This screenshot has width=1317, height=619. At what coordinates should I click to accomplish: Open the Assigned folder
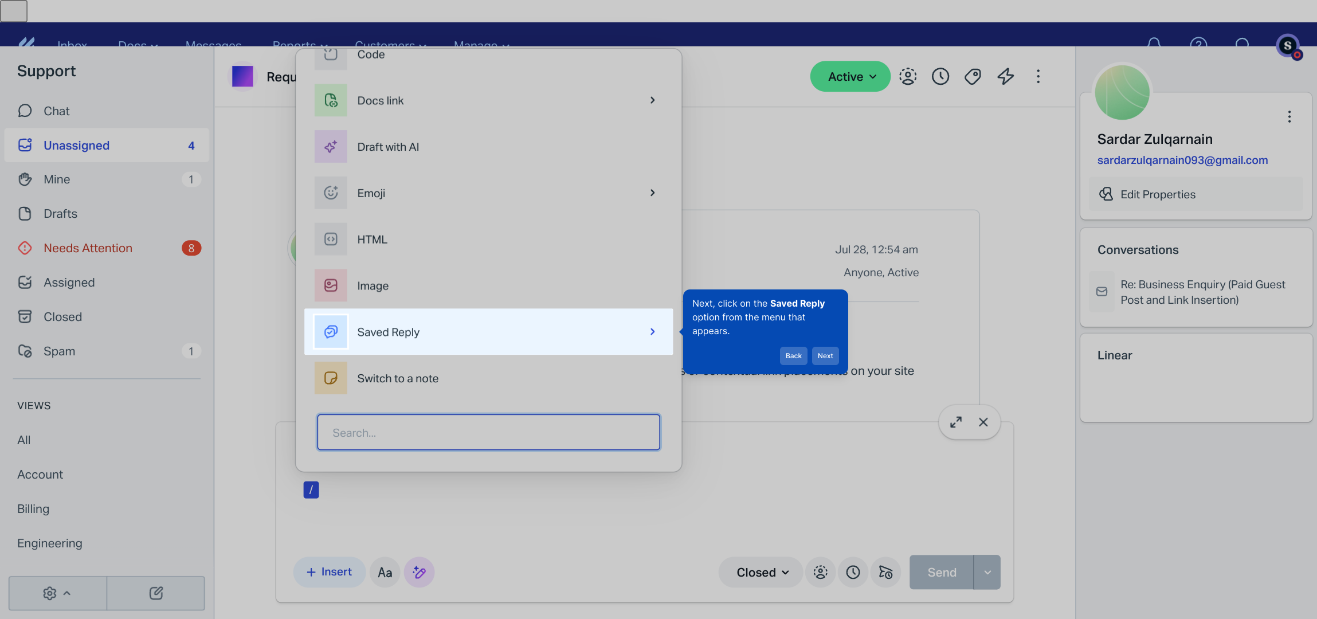click(x=107, y=283)
